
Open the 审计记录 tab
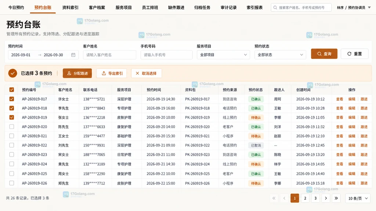(x=228, y=8)
